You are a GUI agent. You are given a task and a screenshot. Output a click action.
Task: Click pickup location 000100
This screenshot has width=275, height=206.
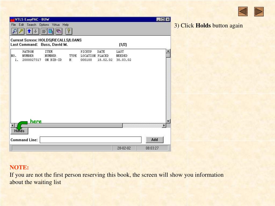point(86,60)
